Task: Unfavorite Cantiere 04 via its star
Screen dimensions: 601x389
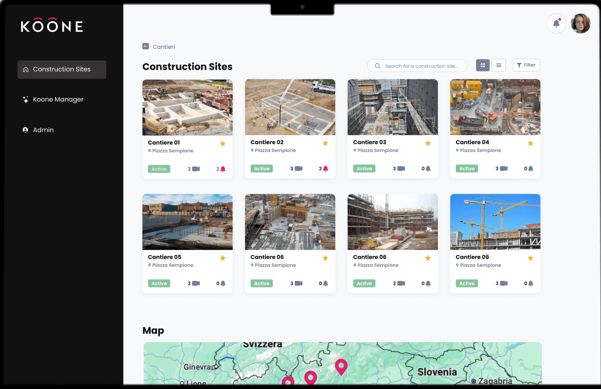Action: point(530,143)
